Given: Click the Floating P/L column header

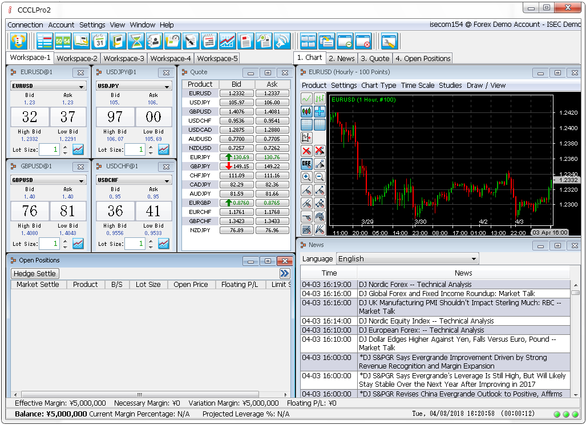Looking at the screenshot, I should point(240,285).
